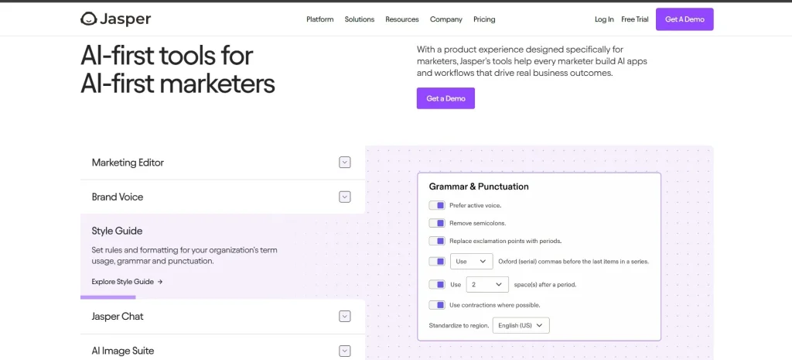The width and height of the screenshot is (792, 360).
Task: Expand the Marketing Editor chevron icon
Action: point(344,163)
